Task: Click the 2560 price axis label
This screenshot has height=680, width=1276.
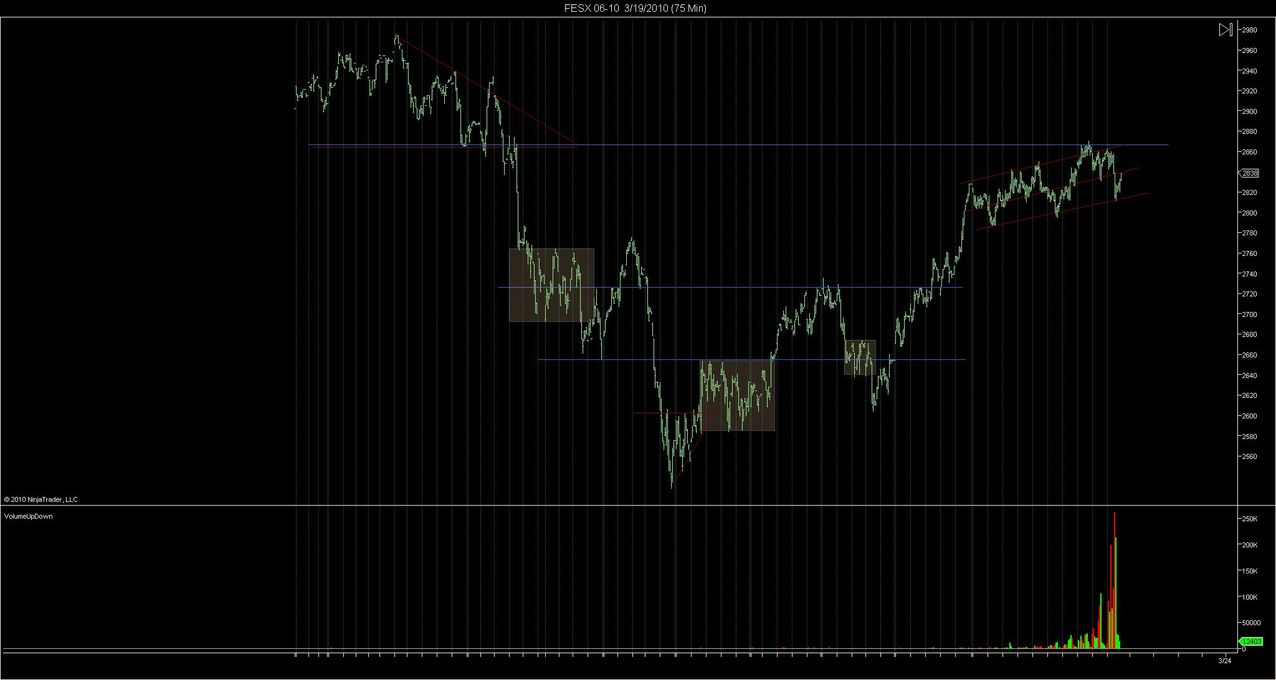Action: click(x=1249, y=456)
